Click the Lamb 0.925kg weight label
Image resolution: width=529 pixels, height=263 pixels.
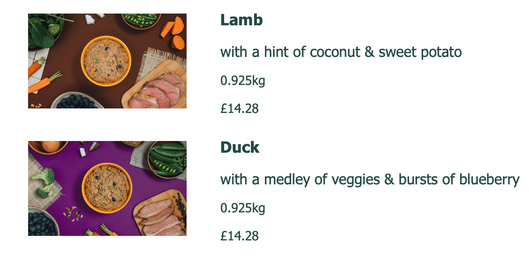[242, 81]
